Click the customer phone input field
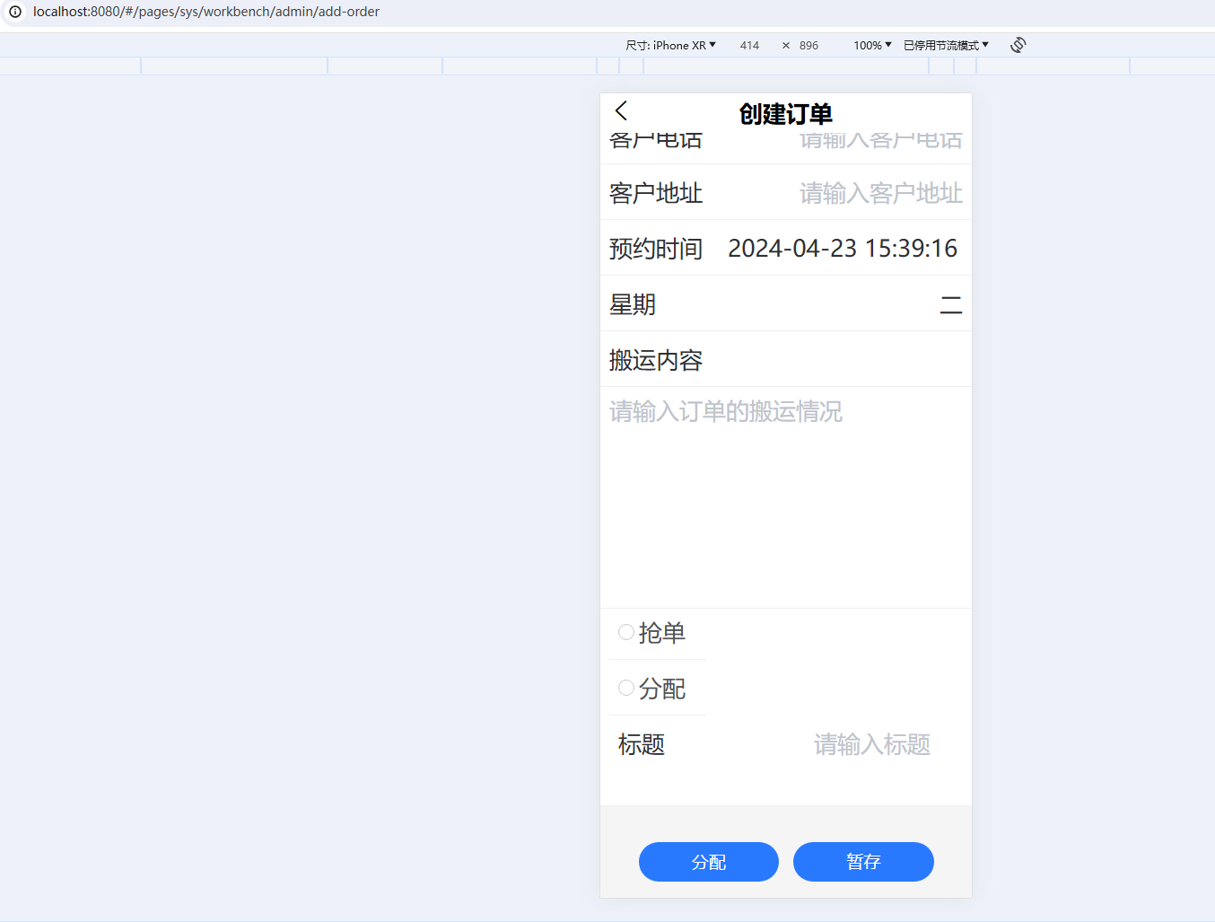Screen dimensions: 1215x922 click(x=880, y=141)
